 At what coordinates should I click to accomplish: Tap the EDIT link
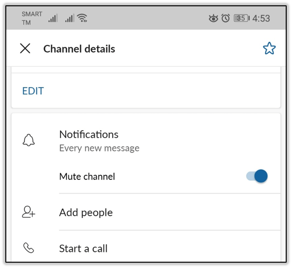coord(33,91)
